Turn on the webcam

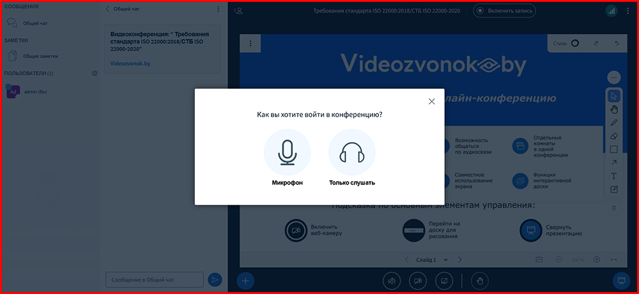click(418, 281)
